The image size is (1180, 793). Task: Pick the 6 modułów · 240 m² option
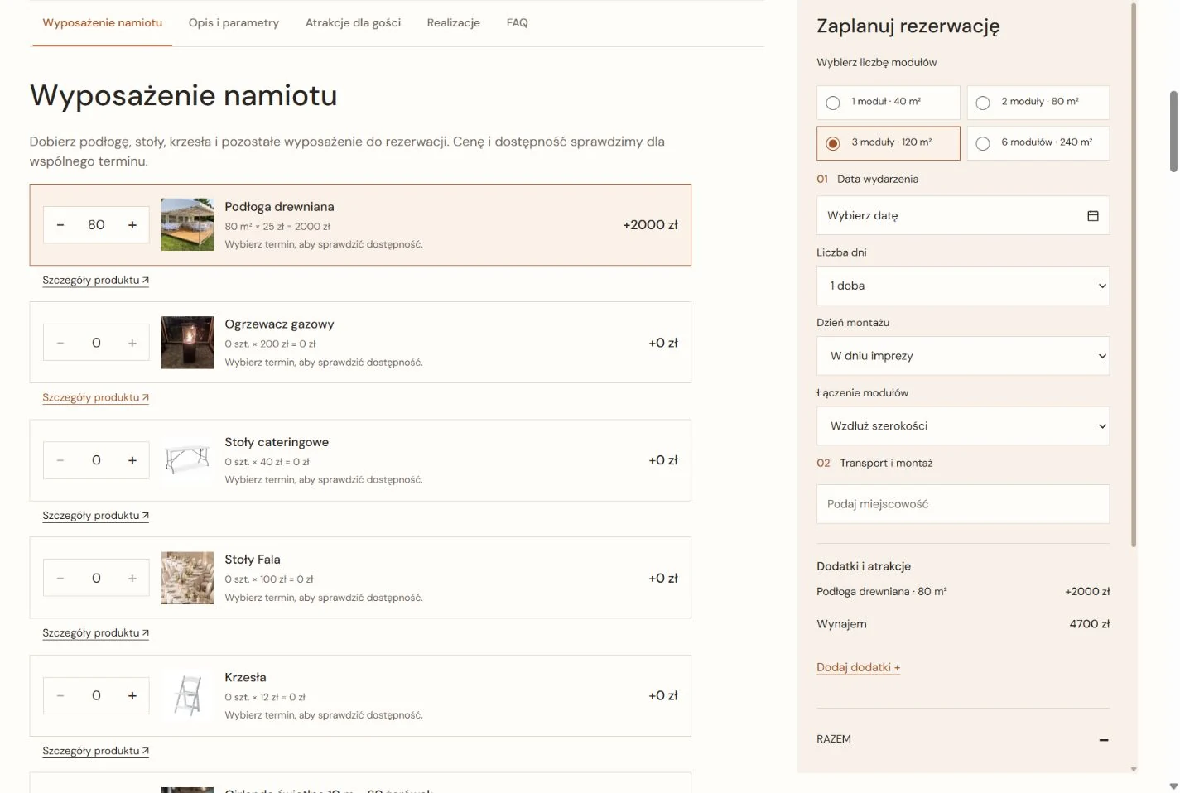click(x=1038, y=143)
